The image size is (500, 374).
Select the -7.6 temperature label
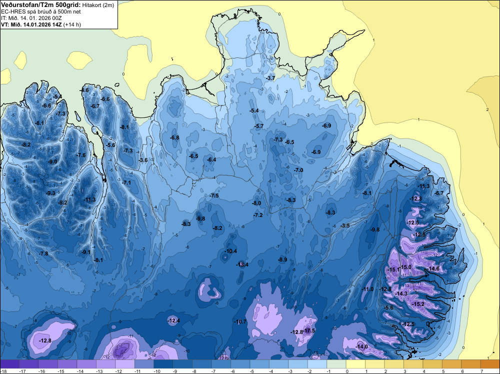pyautogui.click(x=81, y=155)
